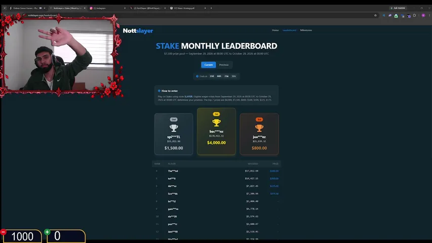Click the WAGERED column header
This screenshot has width=432, height=243.
(x=253, y=164)
